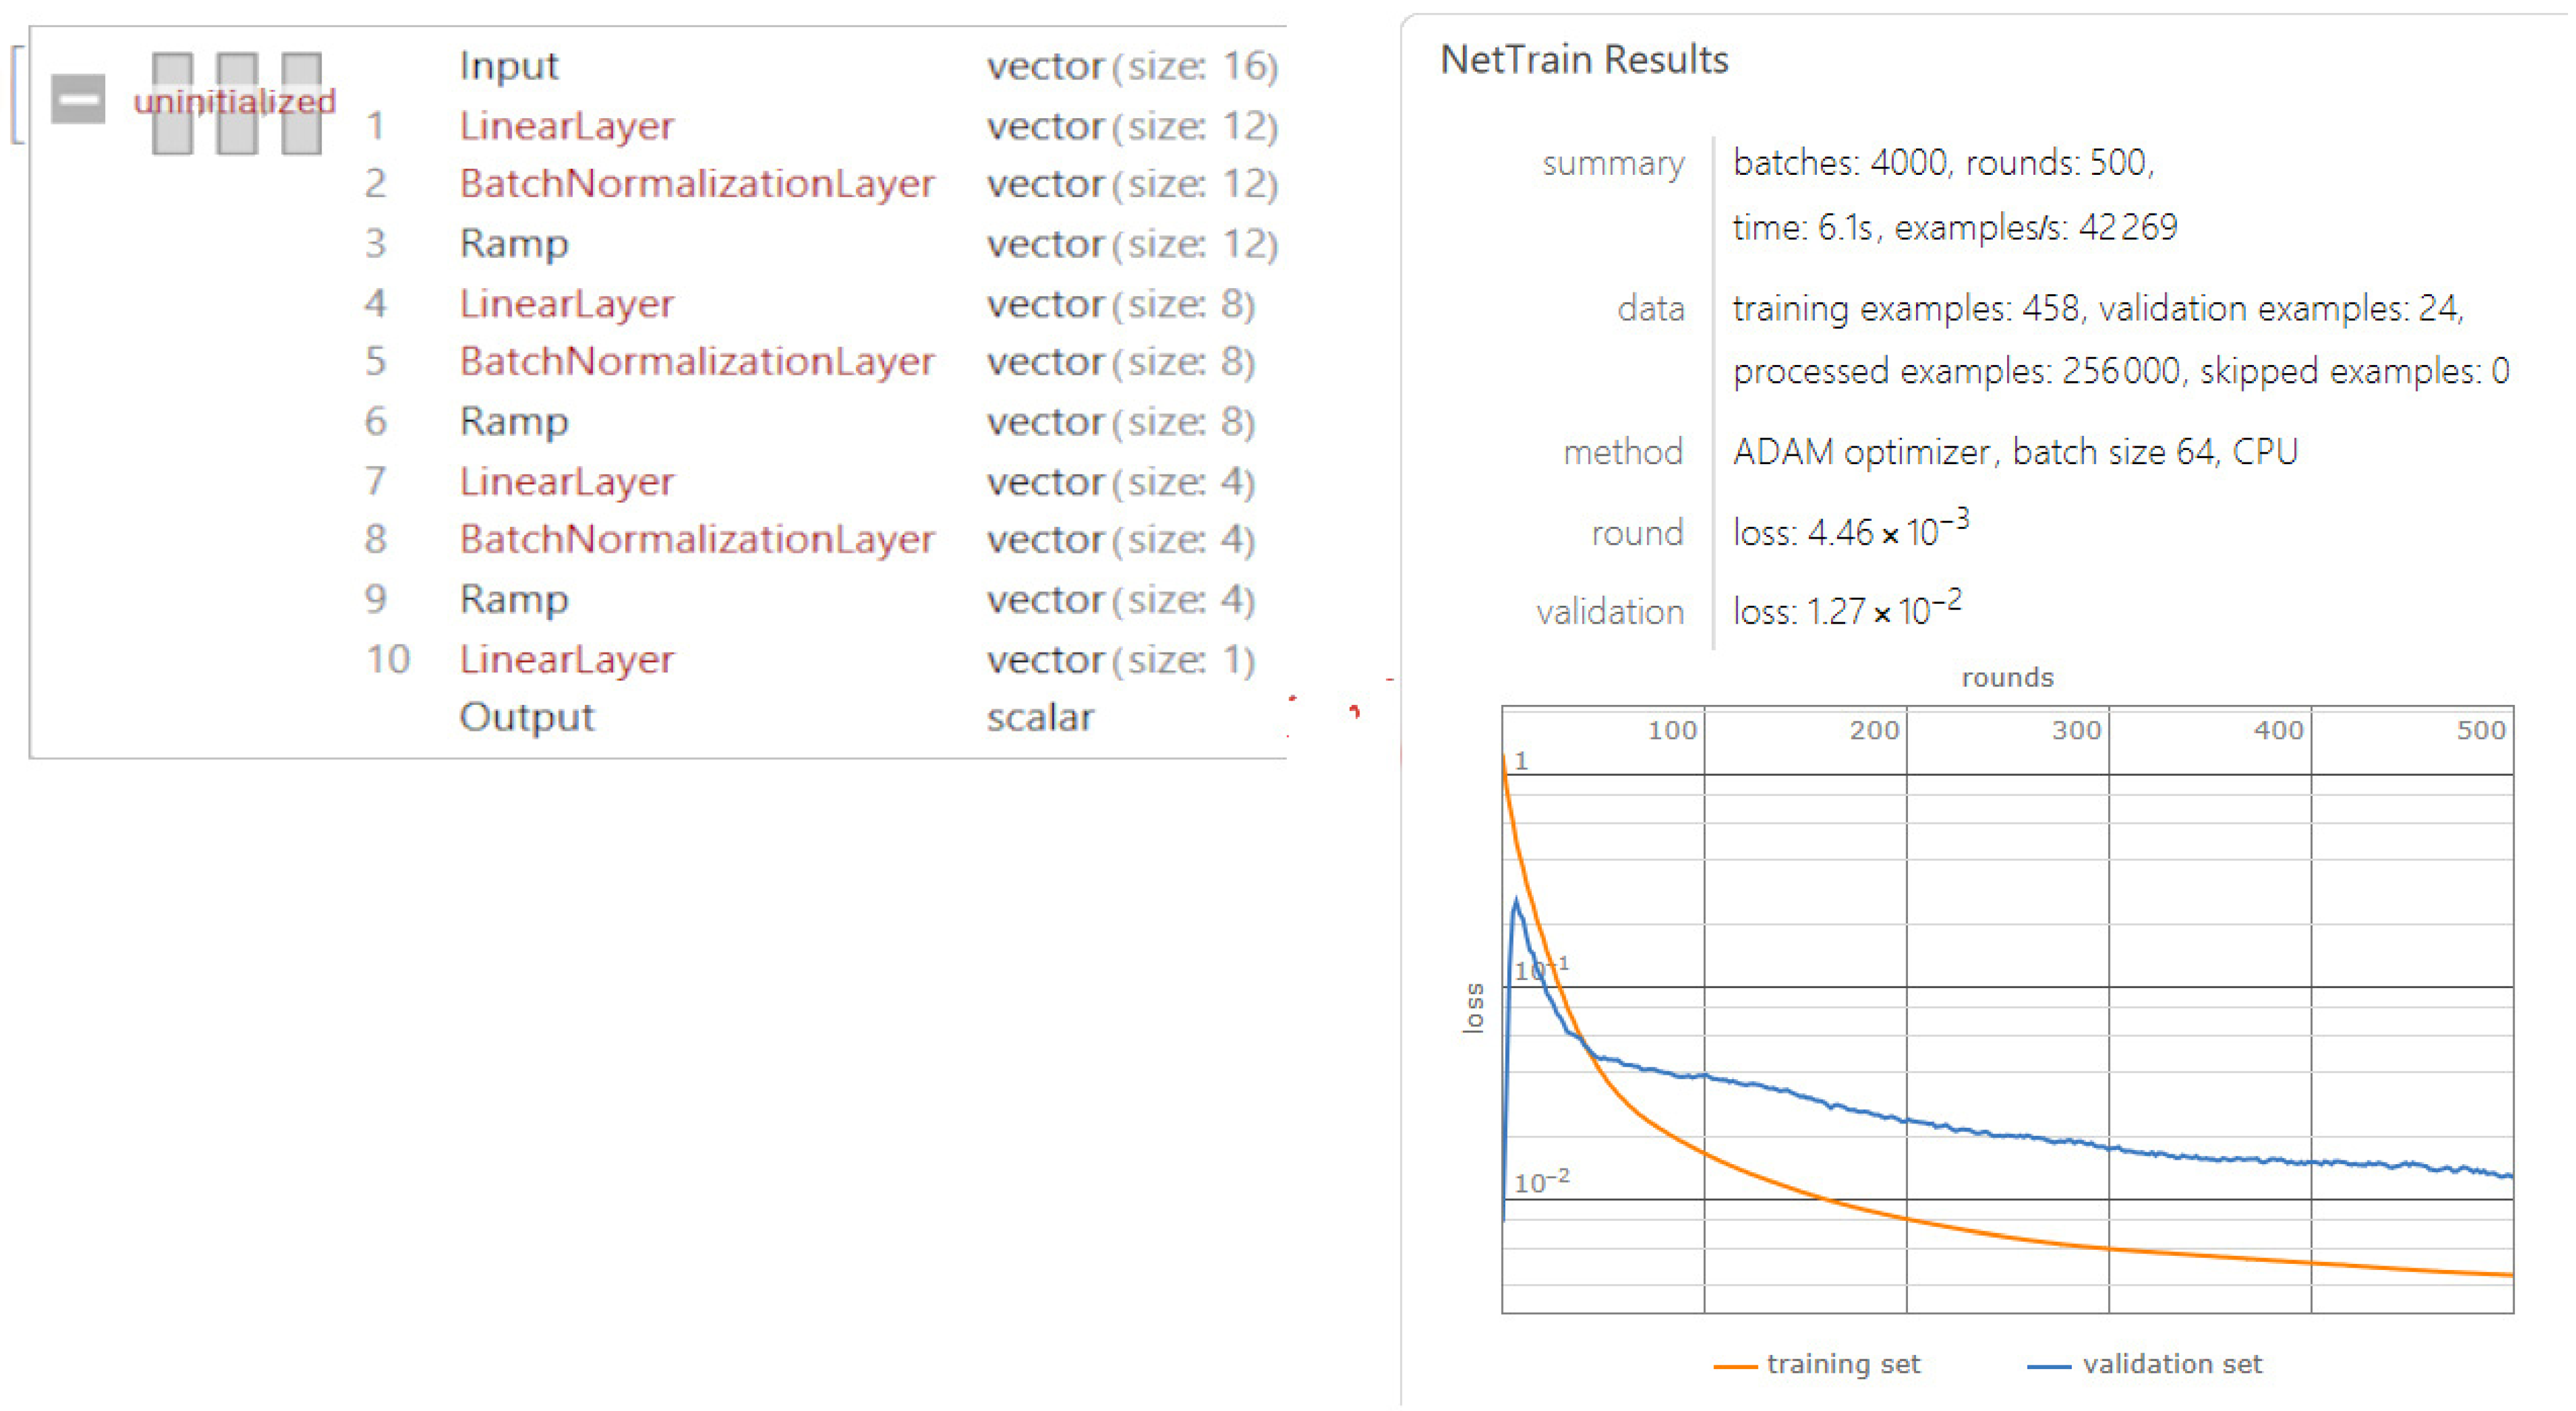The height and width of the screenshot is (1411, 2576).
Task: Select final LinearLayer number 10
Action: (x=566, y=660)
